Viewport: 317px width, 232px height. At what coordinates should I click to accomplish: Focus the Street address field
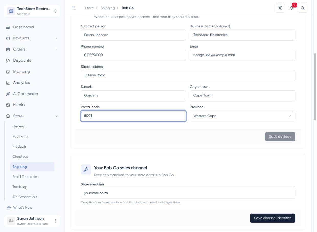(188, 75)
